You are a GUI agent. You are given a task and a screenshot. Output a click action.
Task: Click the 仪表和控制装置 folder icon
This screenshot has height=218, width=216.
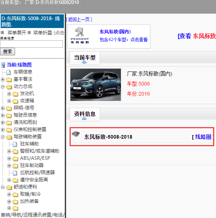pos(9,130)
